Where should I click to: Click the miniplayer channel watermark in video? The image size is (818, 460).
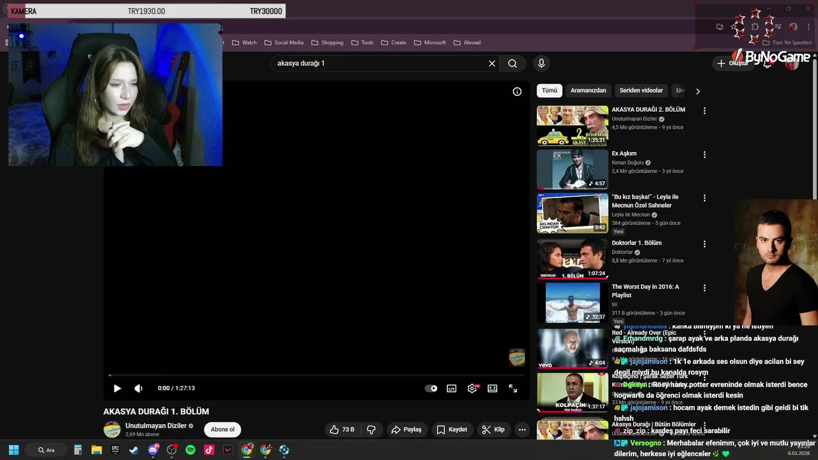pos(516,357)
